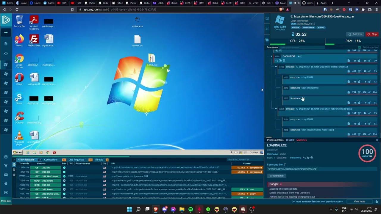Screen dimensions: 381x214
Task: Click the stealer tag
Action: (321, 28)
